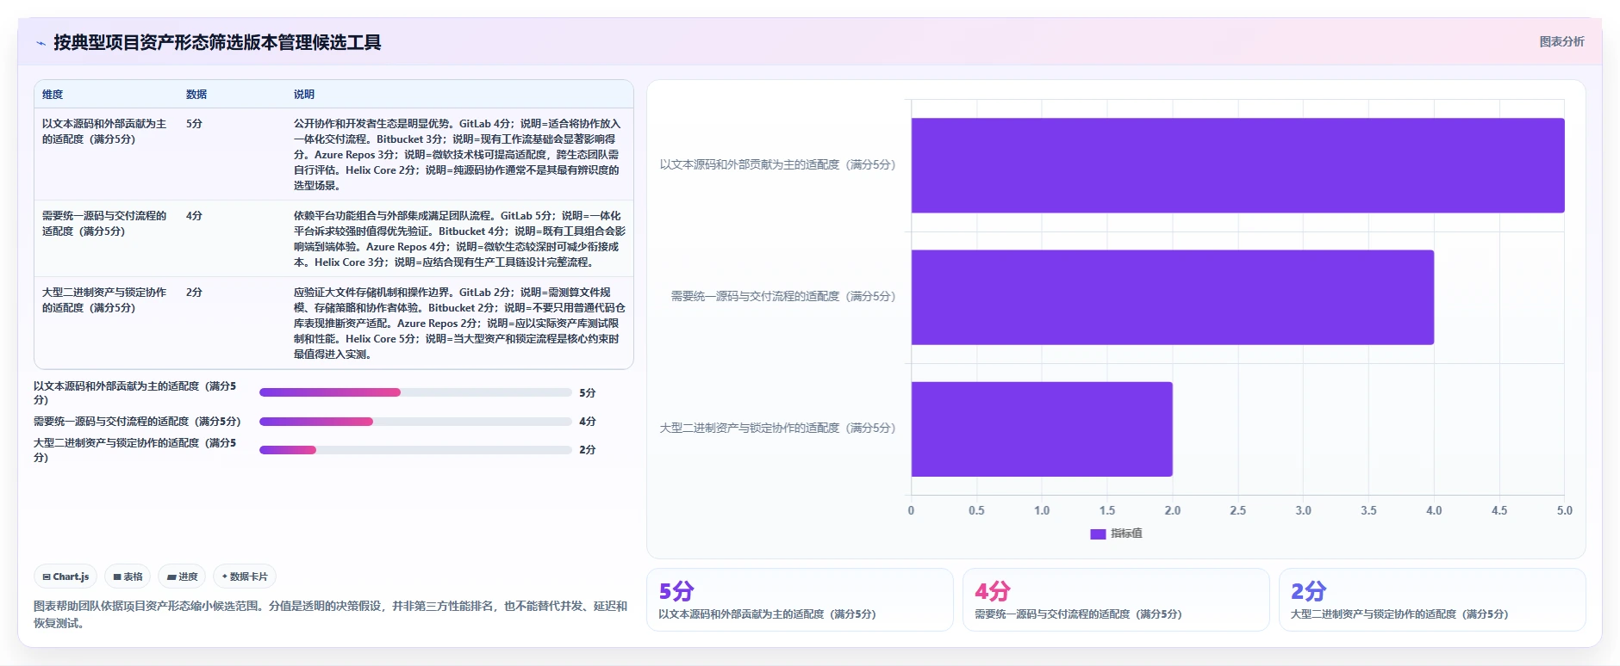This screenshot has width=1620, height=666.
Task: Select the 进度 tag chip
Action: (x=182, y=577)
